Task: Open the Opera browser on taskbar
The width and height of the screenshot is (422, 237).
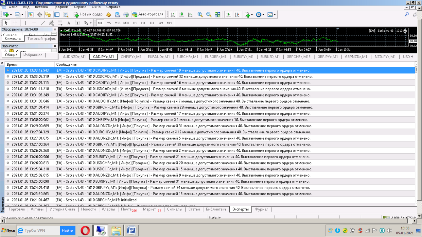Action: (85, 230)
